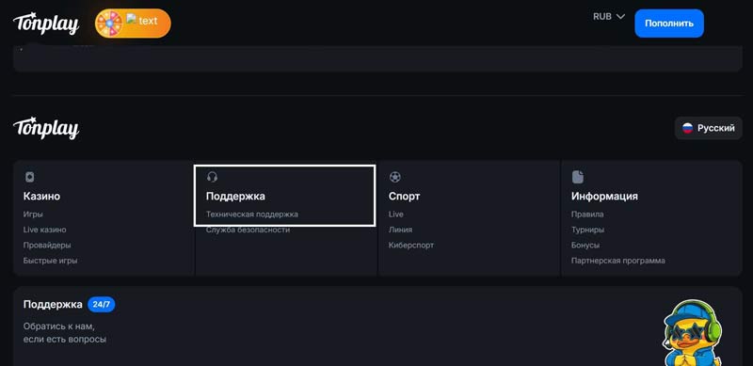Click the Поддержка column heading
The height and width of the screenshot is (366, 753).
click(x=235, y=196)
